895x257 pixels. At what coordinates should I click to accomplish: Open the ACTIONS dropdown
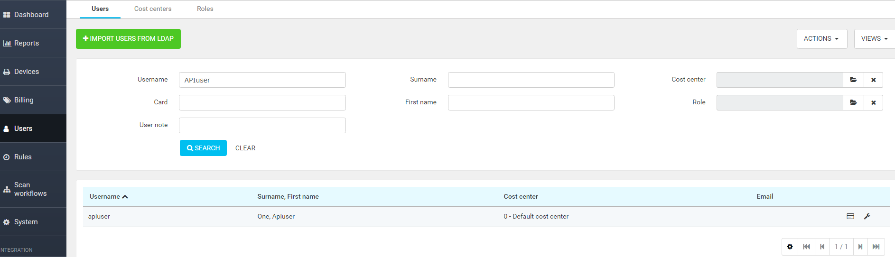[x=822, y=39]
